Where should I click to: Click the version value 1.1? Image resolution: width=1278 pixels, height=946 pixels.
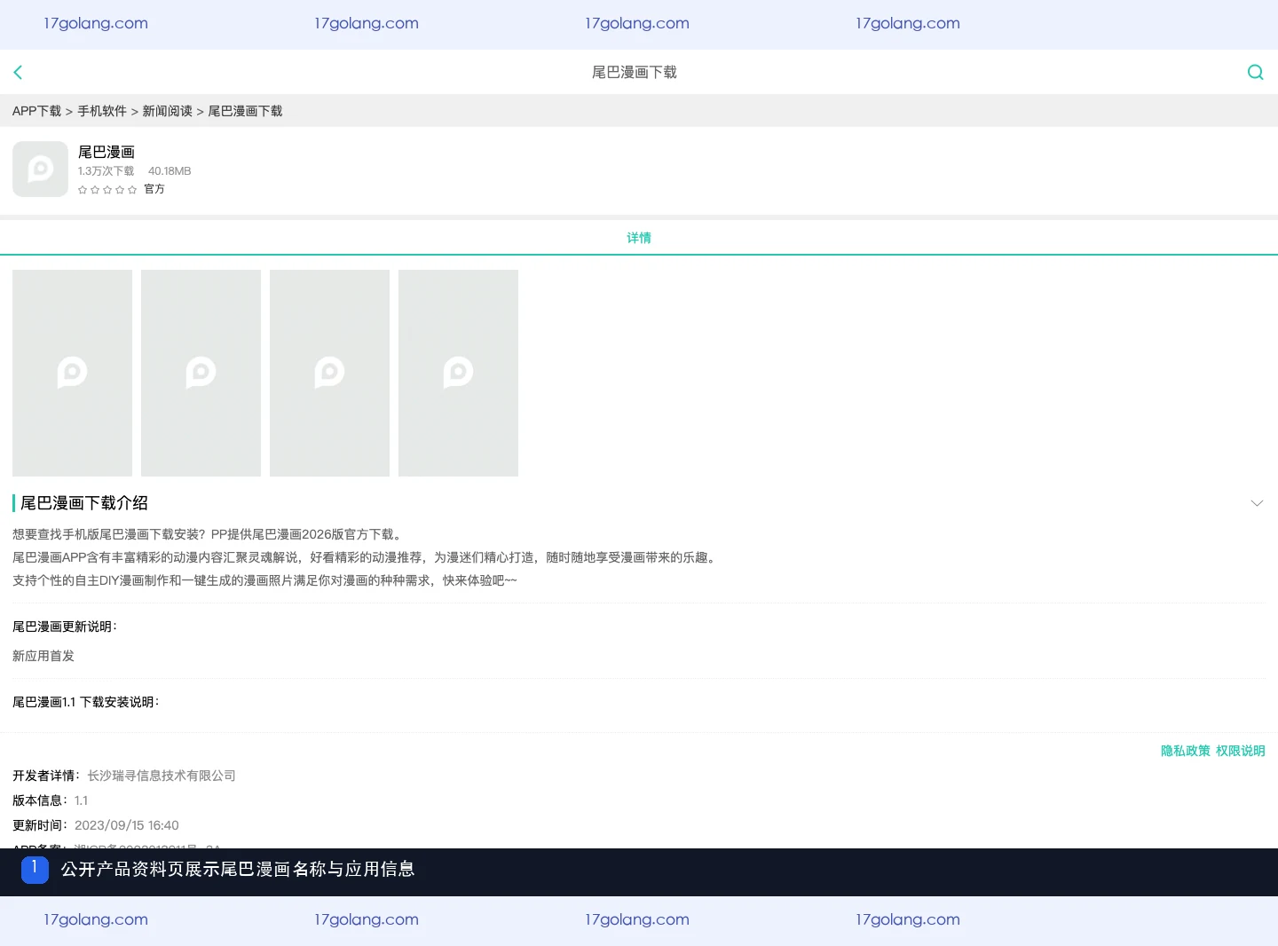point(81,800)
